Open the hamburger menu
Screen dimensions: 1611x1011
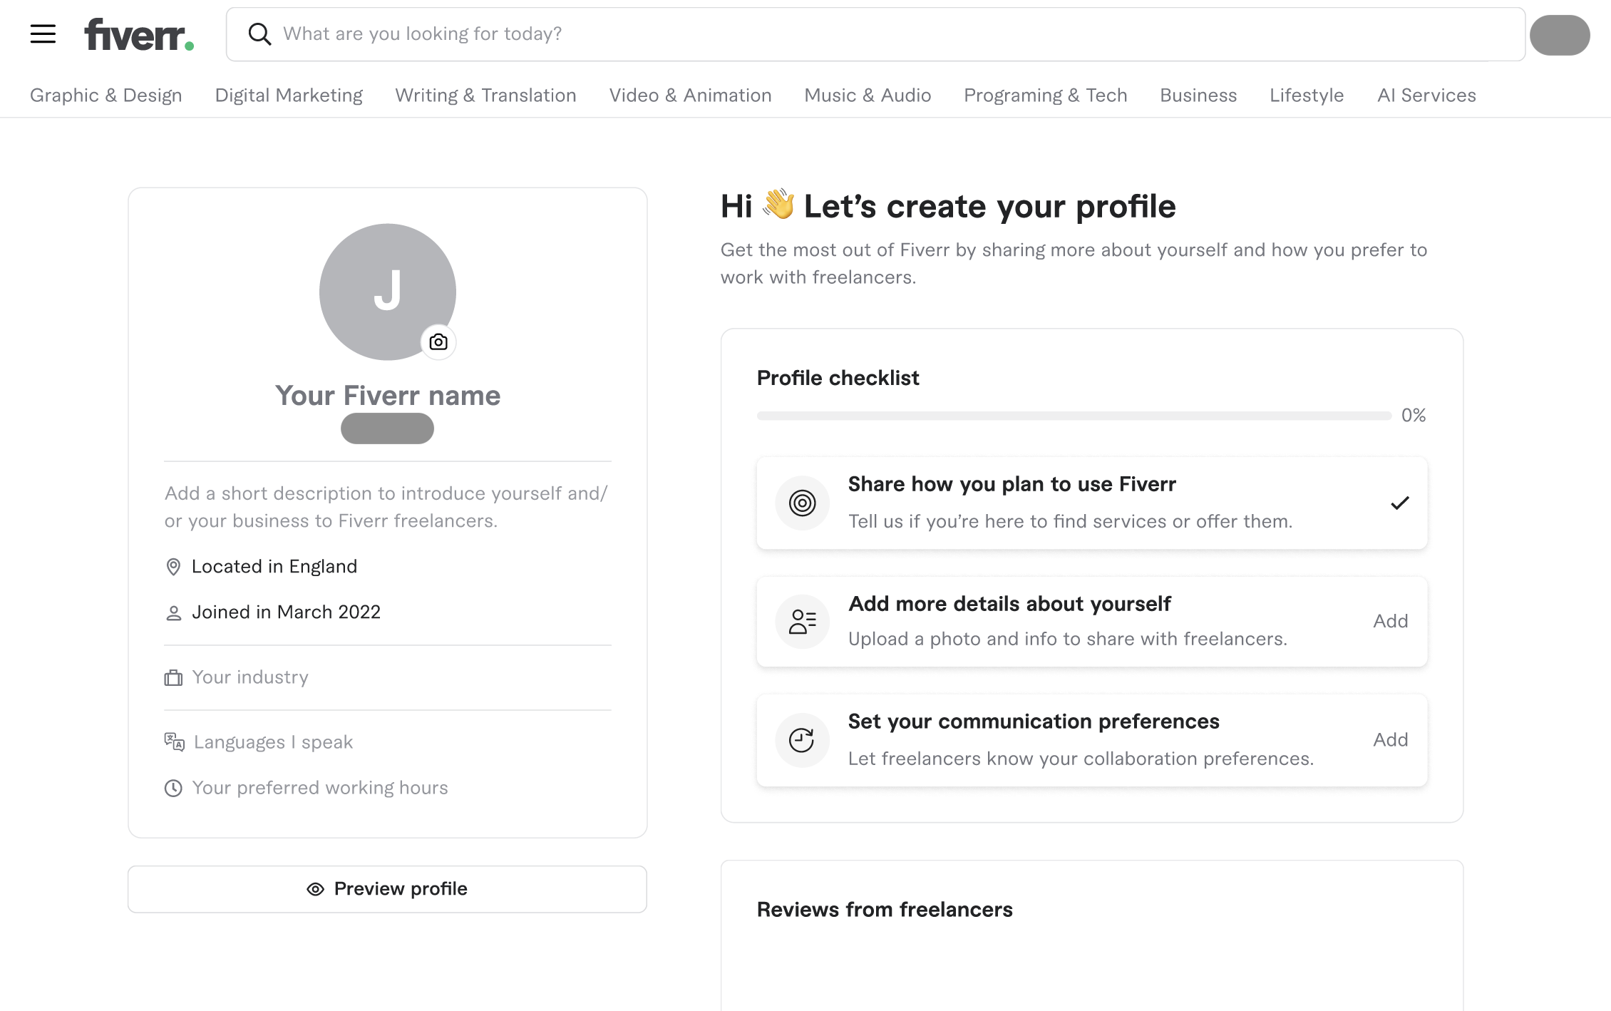[x=43, y=34]
